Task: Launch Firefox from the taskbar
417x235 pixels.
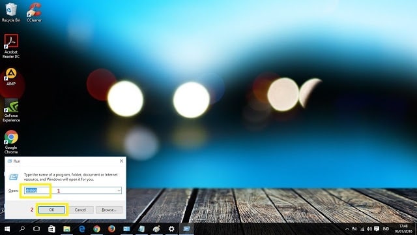Action: [x=111, y=229]
